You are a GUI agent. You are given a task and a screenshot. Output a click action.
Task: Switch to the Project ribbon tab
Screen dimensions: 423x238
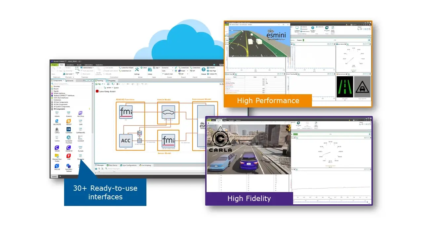(54, 65)
